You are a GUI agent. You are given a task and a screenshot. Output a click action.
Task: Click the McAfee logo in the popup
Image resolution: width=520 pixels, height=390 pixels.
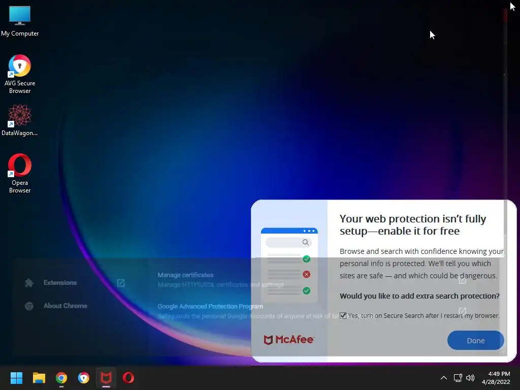click(288, 340)
